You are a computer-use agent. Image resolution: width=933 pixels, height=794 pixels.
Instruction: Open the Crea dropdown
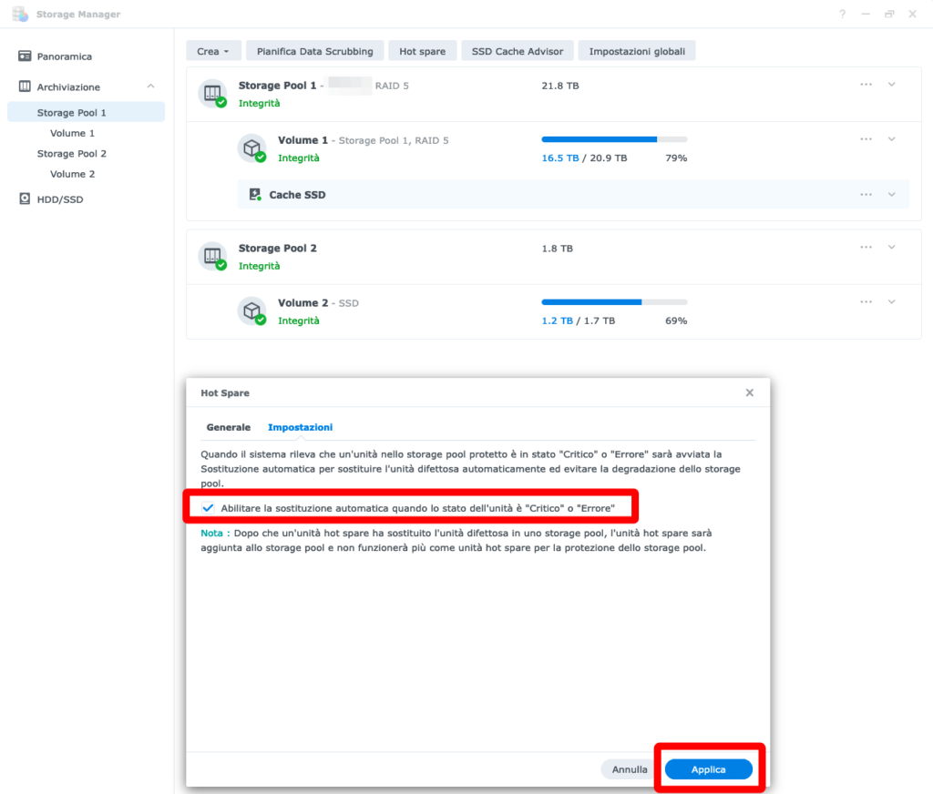coord(214,51)
